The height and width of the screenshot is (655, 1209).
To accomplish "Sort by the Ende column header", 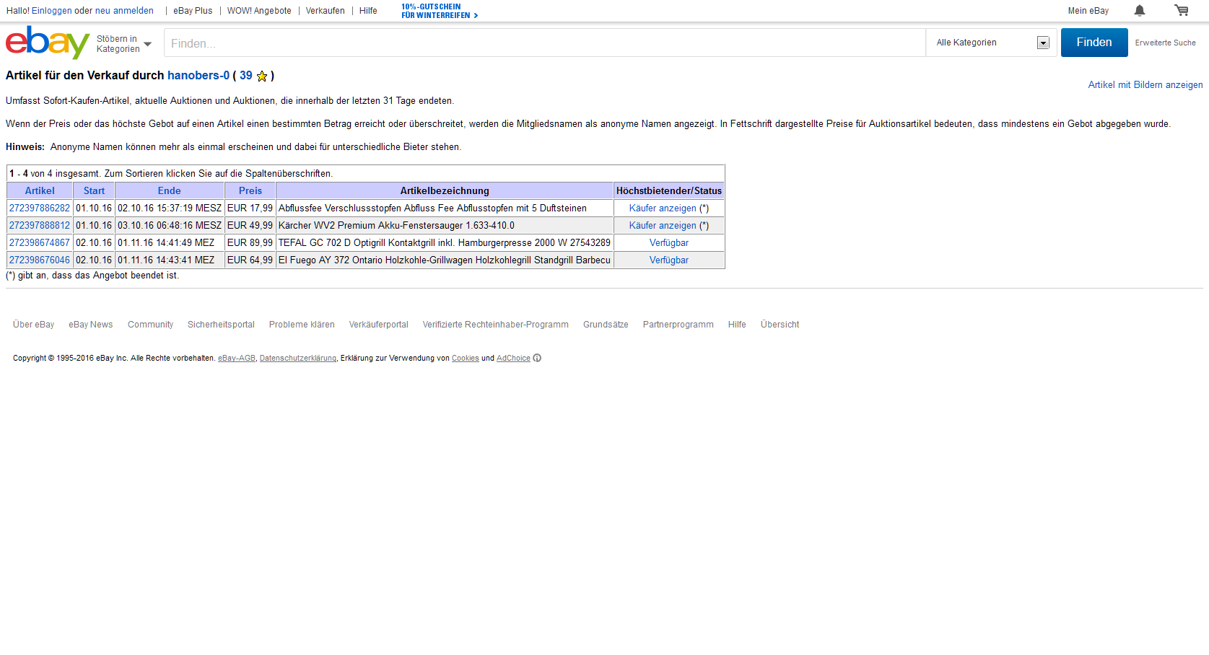I will pyautogui.click(x=169, y=190).
